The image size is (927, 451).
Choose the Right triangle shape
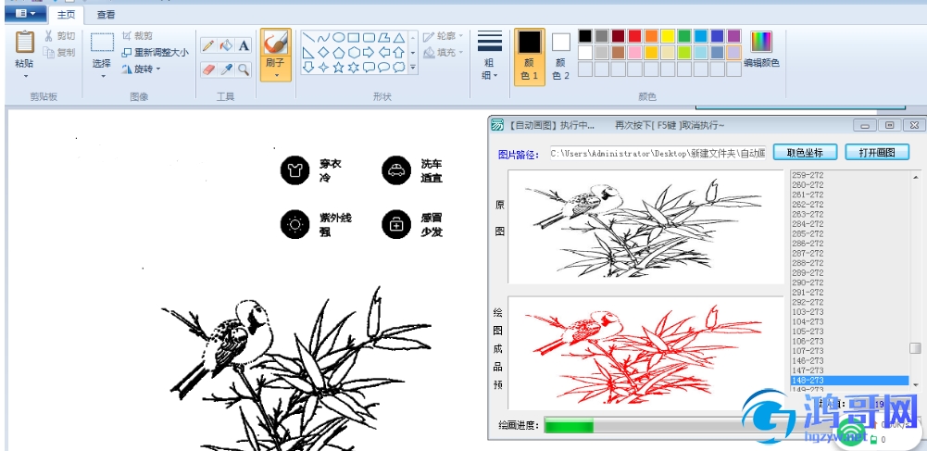(x=308, y=53)
